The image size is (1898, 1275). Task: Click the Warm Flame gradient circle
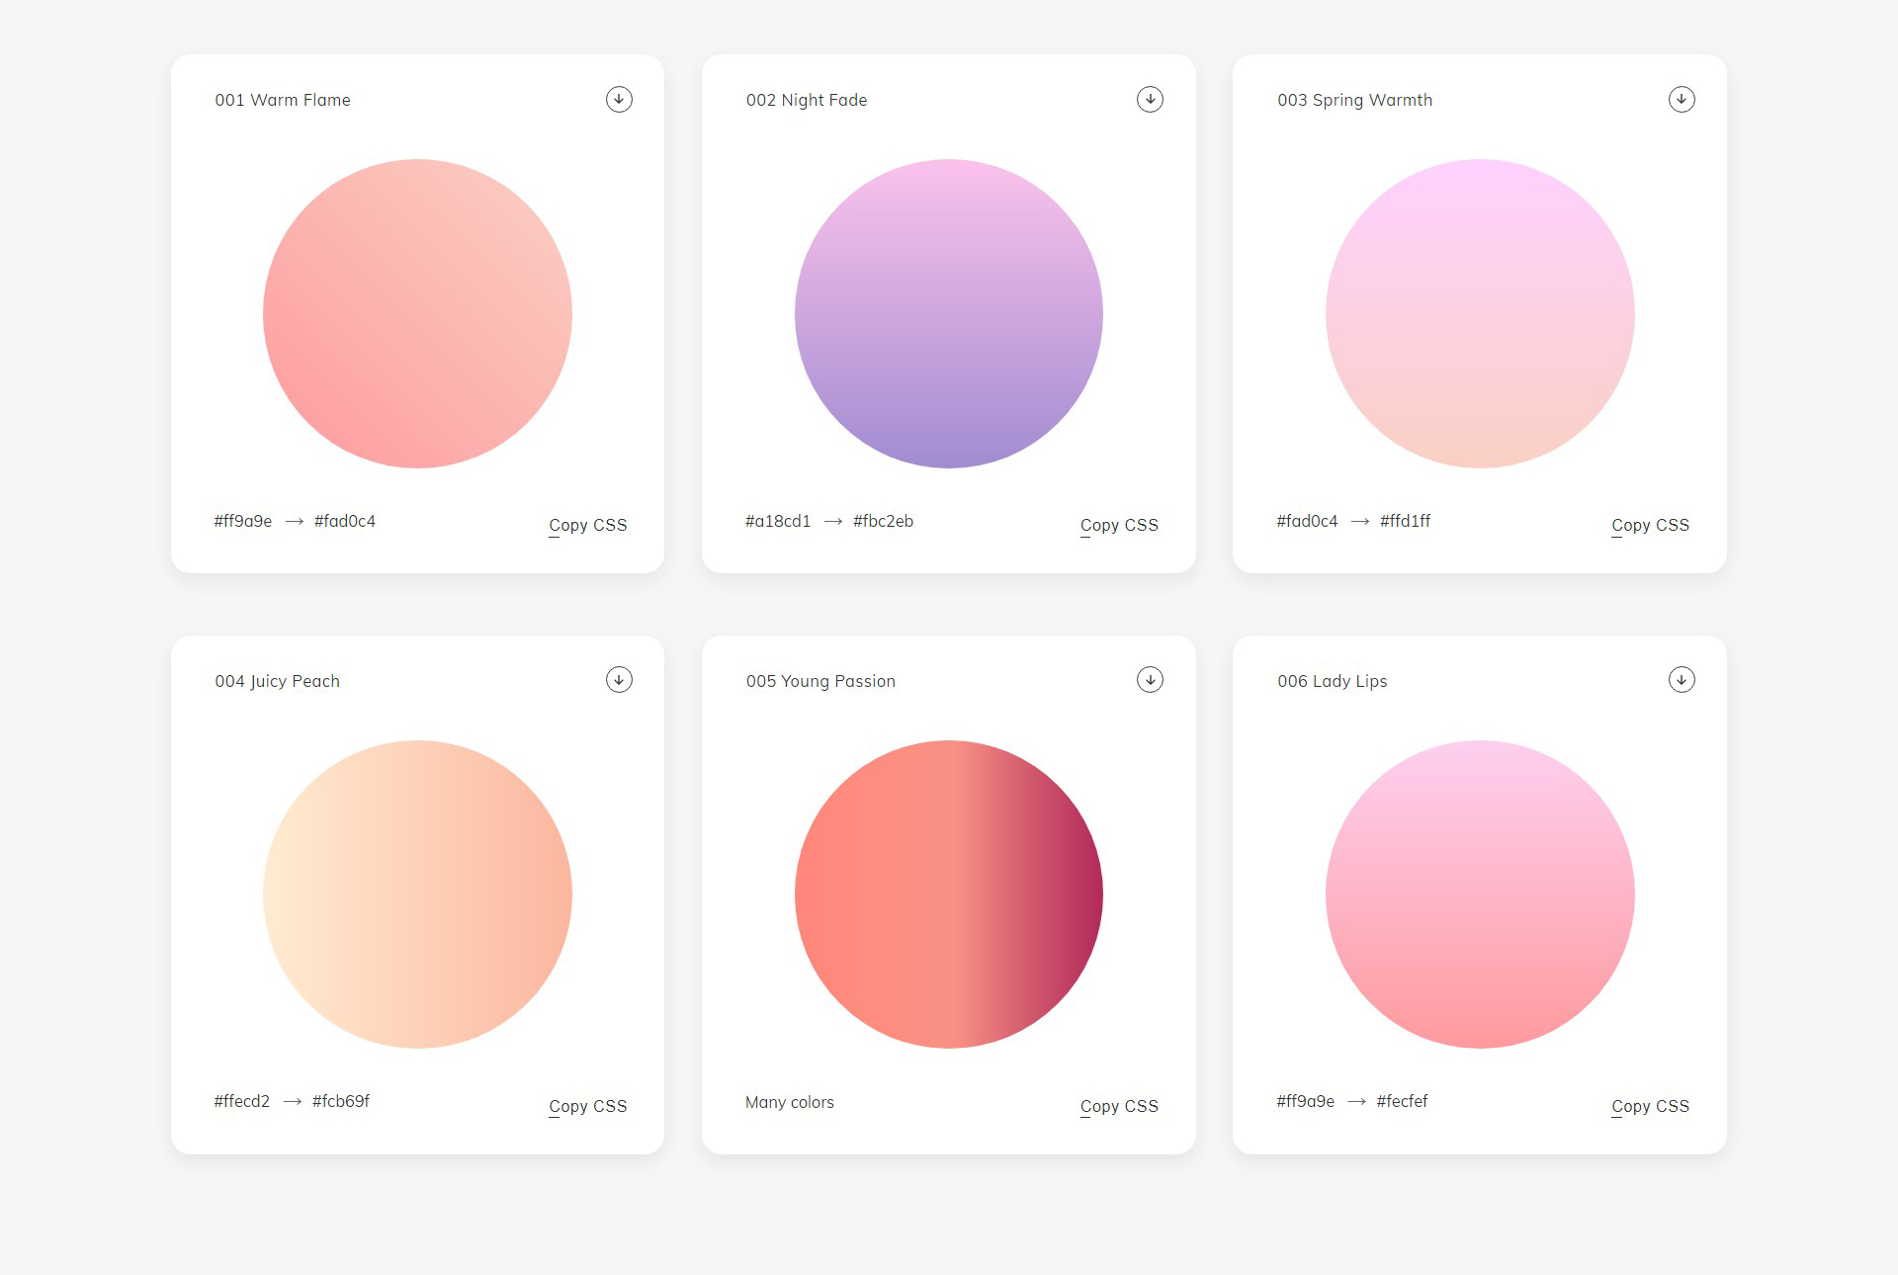pyautogui.click(x=417, y=313)
